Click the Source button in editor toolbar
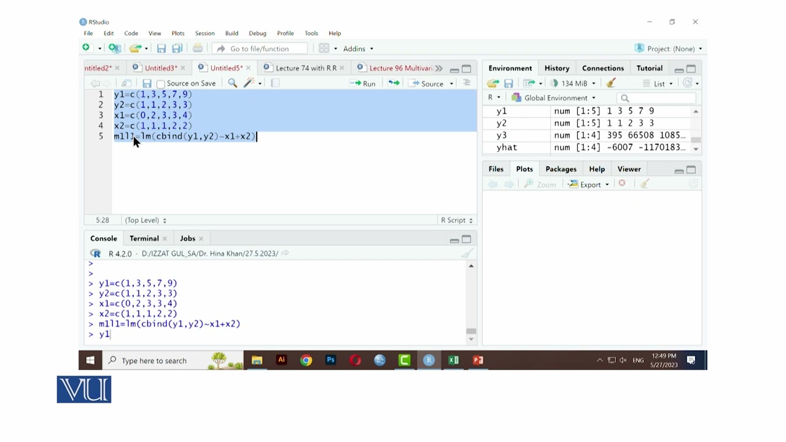The height and width of the screenshot is (442, 786). pyautogui.click(x=426, y=83)
